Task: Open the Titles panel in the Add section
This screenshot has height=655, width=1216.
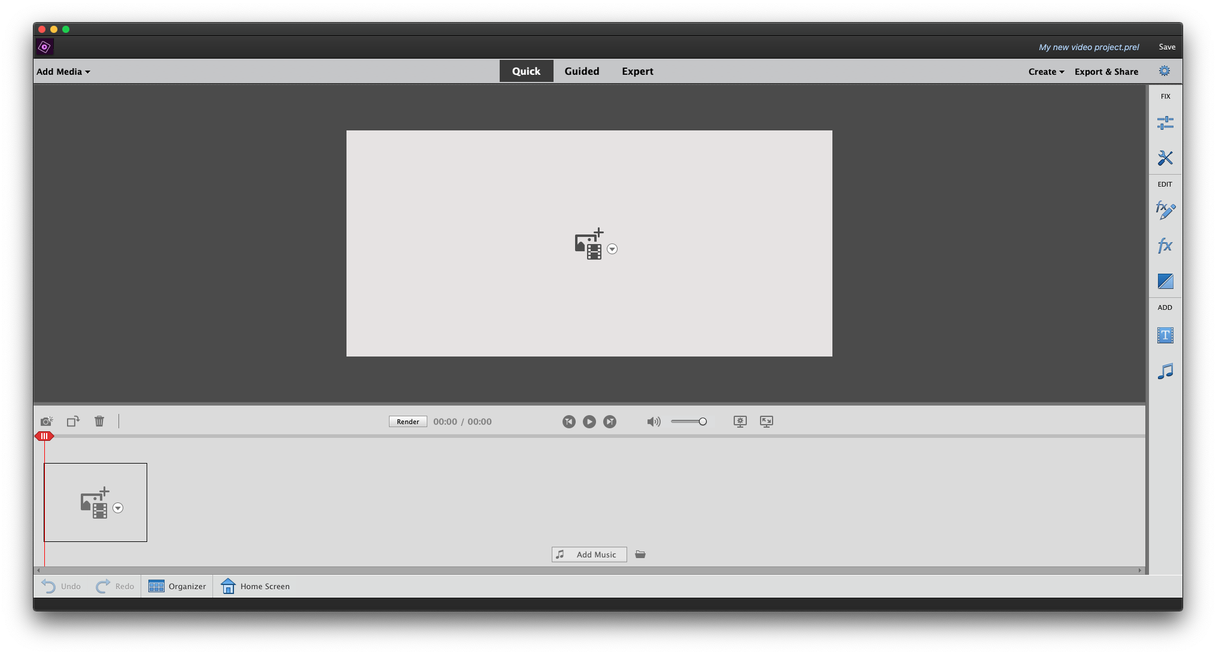Action: click(x=1165, y=336)
